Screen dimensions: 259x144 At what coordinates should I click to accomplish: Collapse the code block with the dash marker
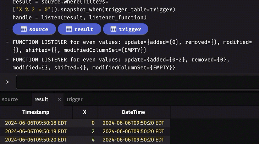[x=7, y=29]
